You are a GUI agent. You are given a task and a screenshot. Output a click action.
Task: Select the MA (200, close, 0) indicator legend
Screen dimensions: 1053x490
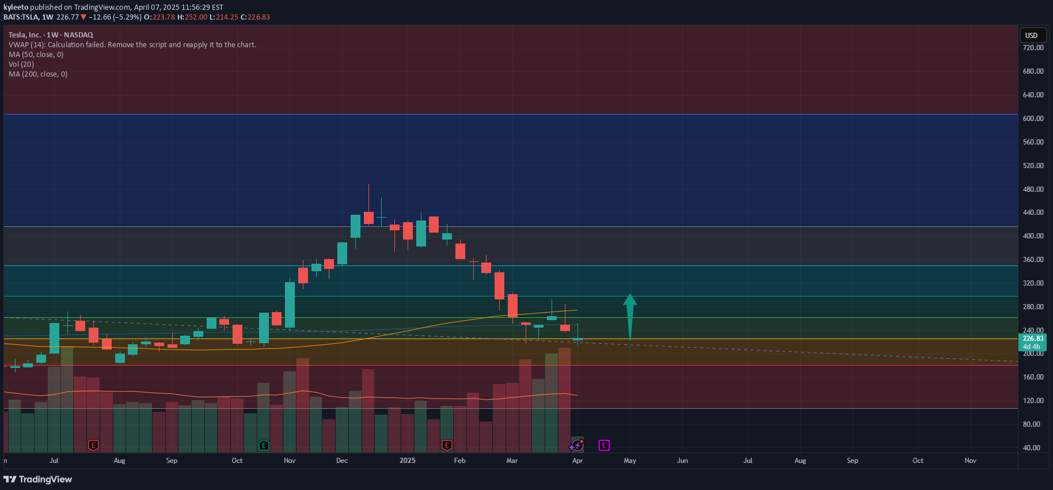coord(38,74)
